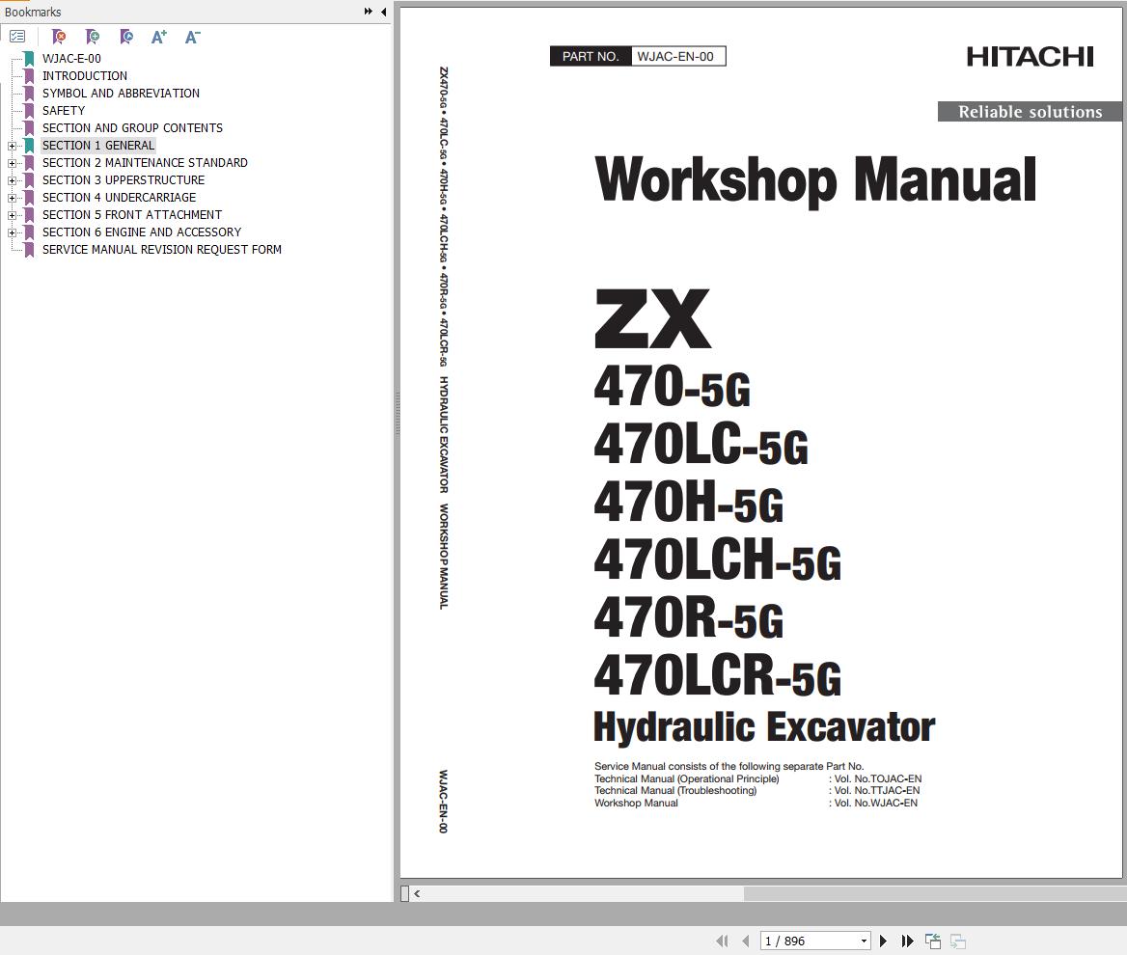Click the horizontal scrollbar left arrow
The width and height of the screenshot is (1127, 955).
click(x=417, y=894)
